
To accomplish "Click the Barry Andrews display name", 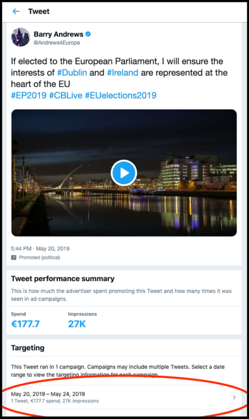I will pos(58,34).
